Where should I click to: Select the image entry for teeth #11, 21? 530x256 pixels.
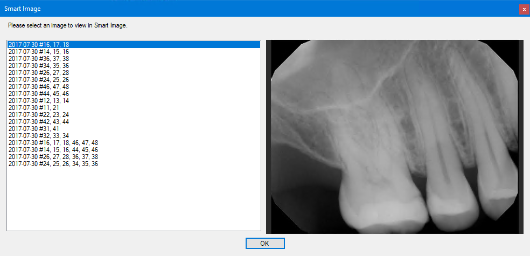34,108
